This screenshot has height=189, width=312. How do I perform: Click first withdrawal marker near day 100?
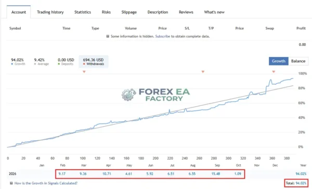click(x=84, y=72)
